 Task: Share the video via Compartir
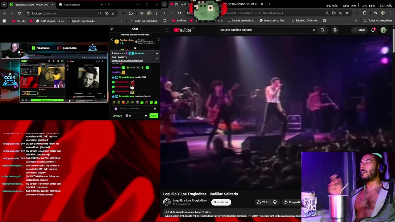pyautogui.click(x=292, y=202)
